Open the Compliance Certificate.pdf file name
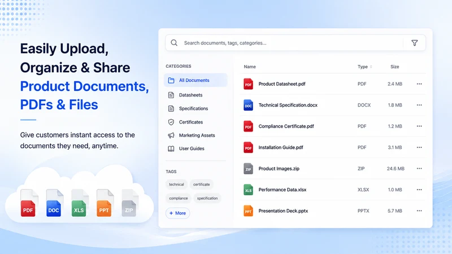 coord(286,126)
